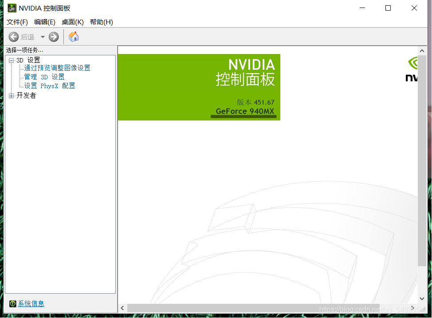Click the Back arrow icon

13,37
